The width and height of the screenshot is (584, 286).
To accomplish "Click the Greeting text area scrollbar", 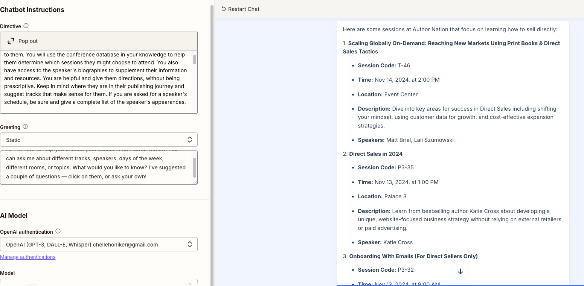I will 195,167.
